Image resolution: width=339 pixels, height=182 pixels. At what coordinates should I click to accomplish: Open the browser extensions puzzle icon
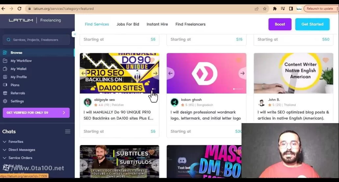click(x=275, y=9)
